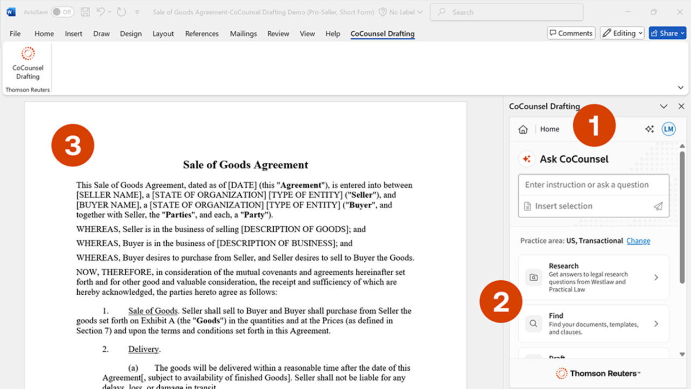Click the underlined Delivery heading

pos(144,349)
